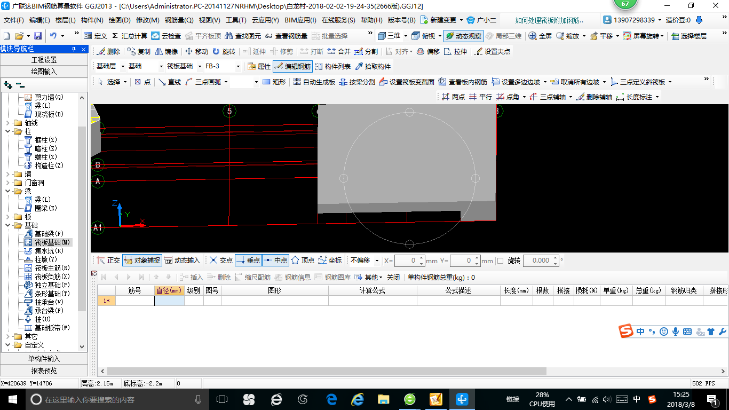Select the 偏移 offset tool
The height and width of the screenshot is (410, 729).
[428, 52]
